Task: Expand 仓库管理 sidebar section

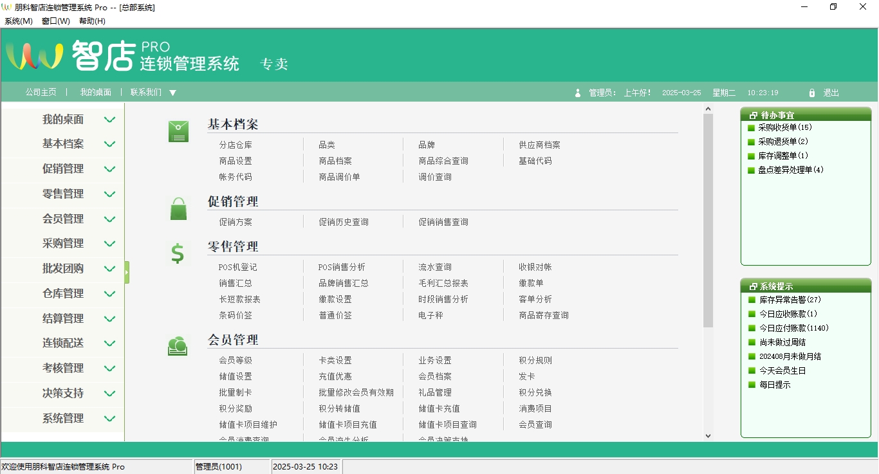Action: pyautogui.click(x=110, y=294)
